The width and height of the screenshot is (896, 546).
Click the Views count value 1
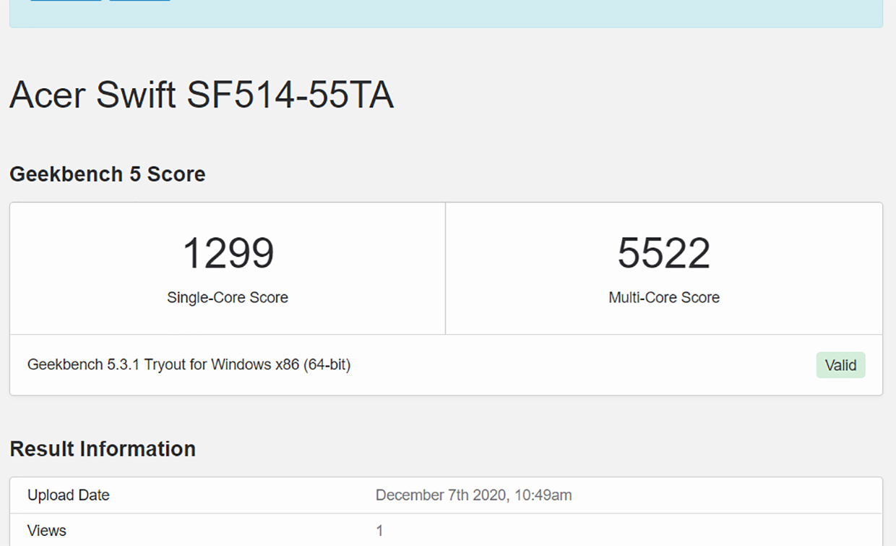click(380, 531)
